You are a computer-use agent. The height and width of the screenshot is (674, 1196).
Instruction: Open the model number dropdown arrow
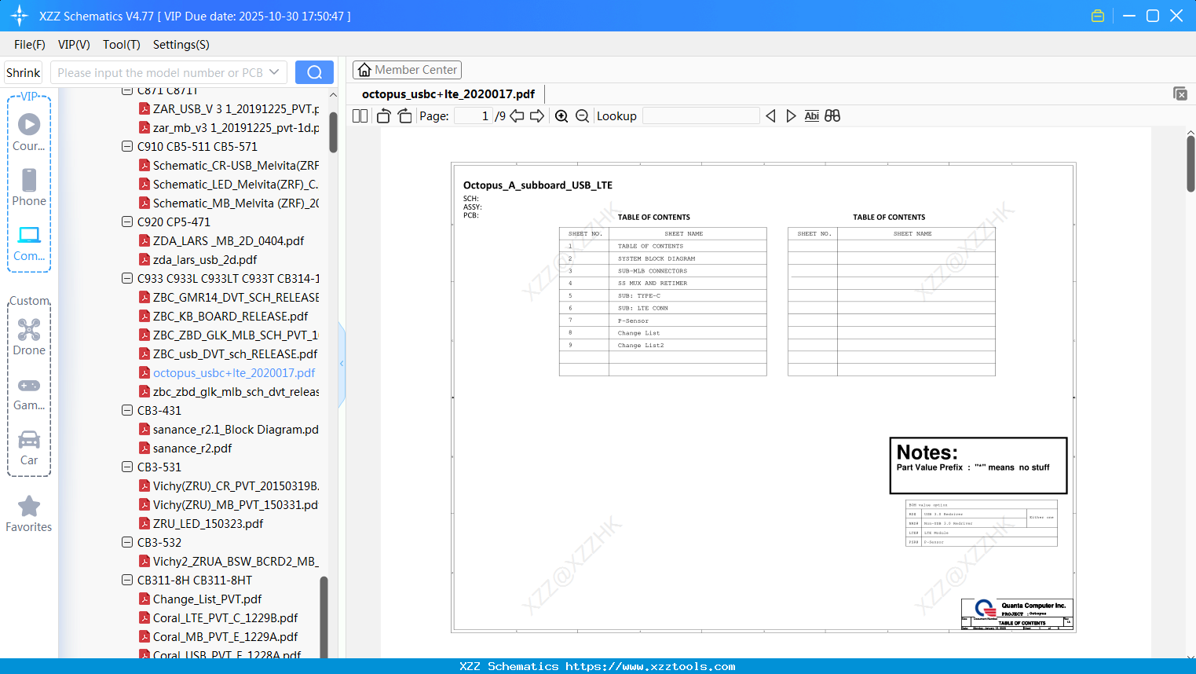coord(274,72)
